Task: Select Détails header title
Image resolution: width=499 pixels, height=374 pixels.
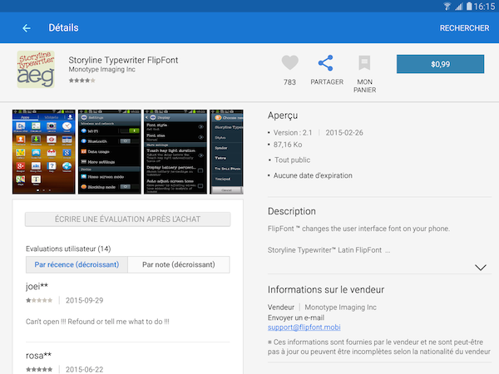Action: coord(63,27)
